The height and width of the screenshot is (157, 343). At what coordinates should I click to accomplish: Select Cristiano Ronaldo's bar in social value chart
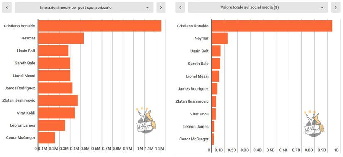click(x=272, y=26)
